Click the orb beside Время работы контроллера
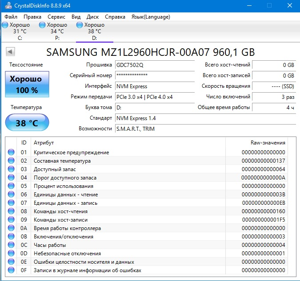300x281 pixels. pos(11,228)
